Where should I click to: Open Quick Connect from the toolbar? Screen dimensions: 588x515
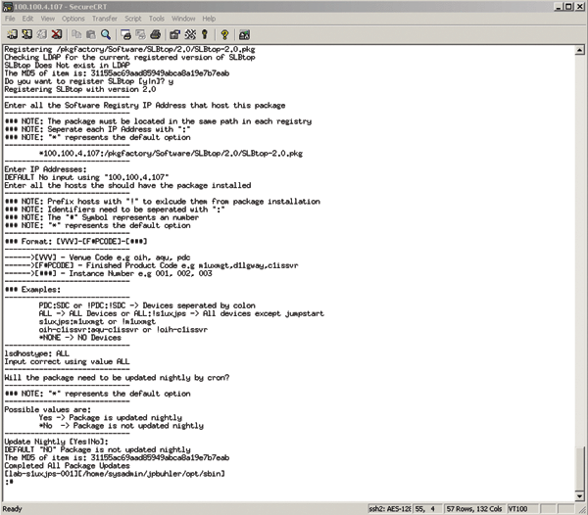coord(24,33)
